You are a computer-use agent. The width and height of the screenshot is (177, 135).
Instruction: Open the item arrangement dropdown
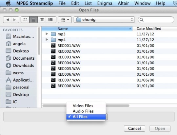[65, 20]
